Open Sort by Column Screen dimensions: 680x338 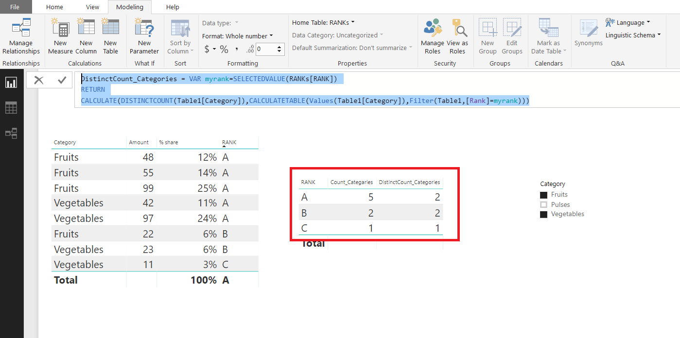click(x=180, y=36)
